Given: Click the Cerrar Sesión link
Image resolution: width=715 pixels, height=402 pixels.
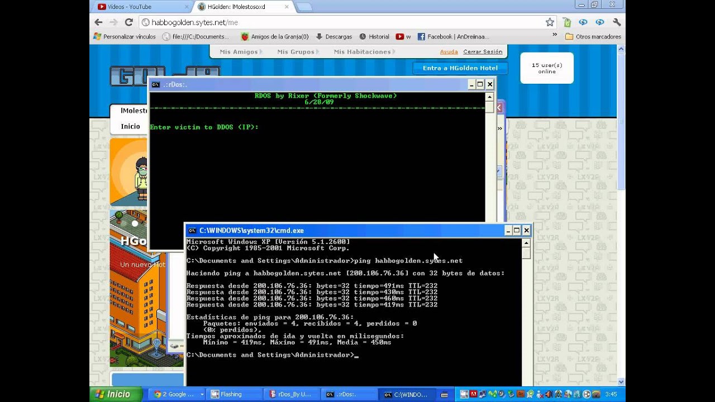Looking at the screenshot, I should point(483,51).
